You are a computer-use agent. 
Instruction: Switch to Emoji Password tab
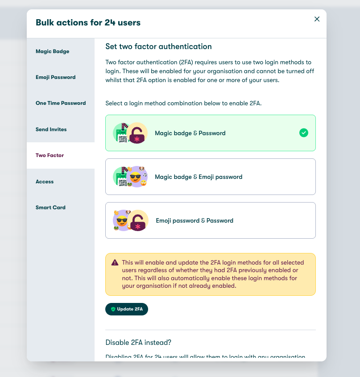coord(61,77)
